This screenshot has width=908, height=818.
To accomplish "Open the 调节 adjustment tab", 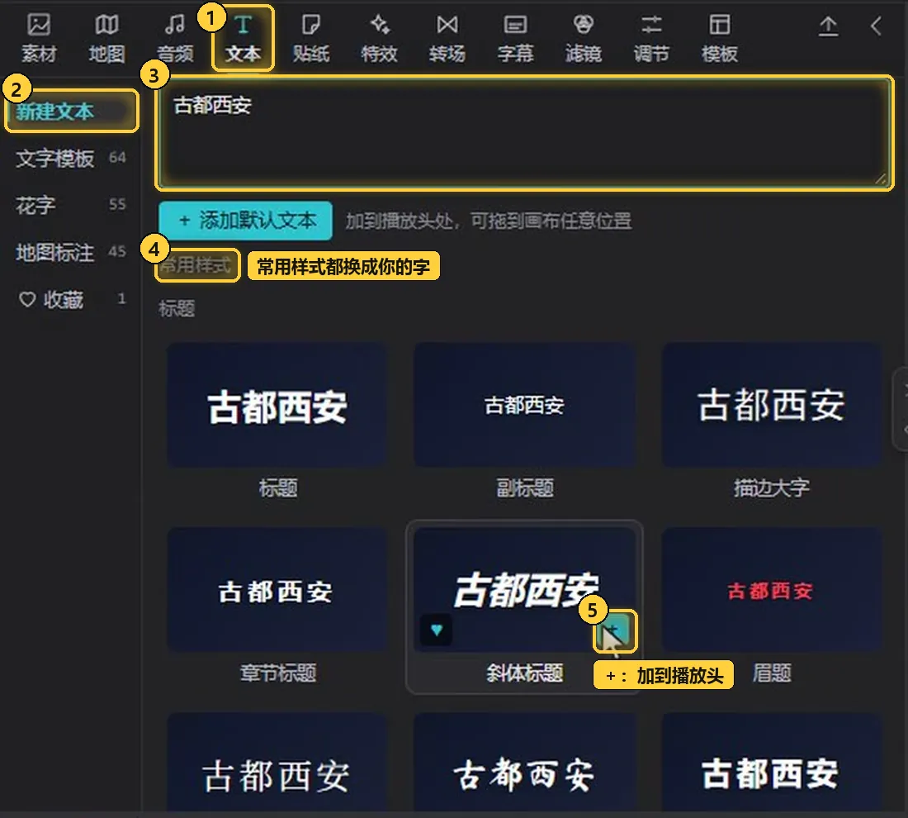I will 651,38.
